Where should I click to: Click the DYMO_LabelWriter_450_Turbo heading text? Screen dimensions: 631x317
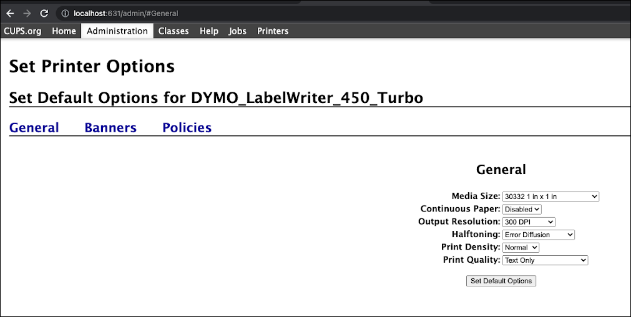tap(307, 98)
